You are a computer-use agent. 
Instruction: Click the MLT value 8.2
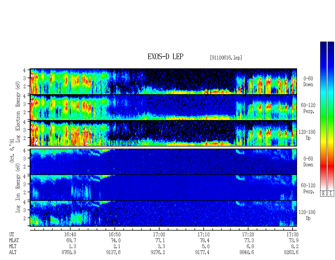(x=295, y=247)
